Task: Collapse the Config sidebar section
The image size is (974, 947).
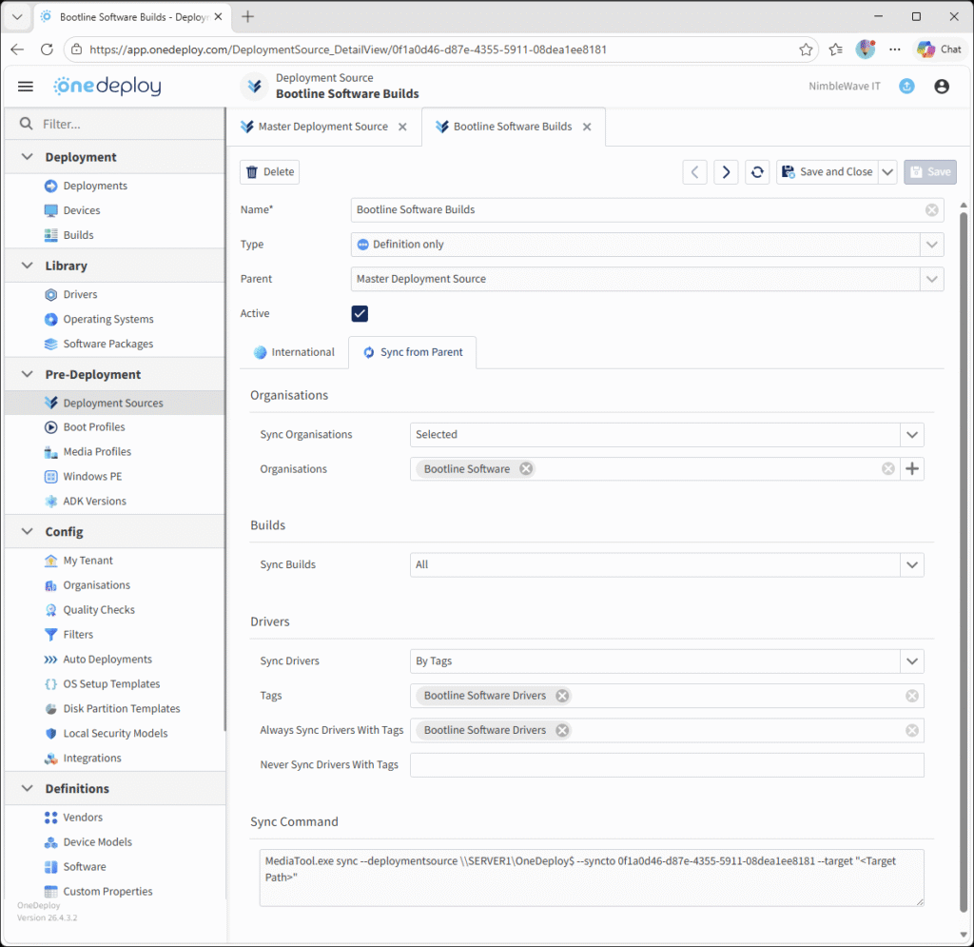Action: (x=28, y=532)
